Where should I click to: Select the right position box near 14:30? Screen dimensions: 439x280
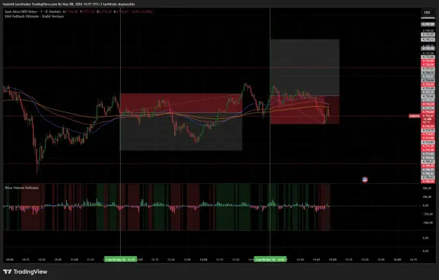pyautogui.click(x=305, y=81)
